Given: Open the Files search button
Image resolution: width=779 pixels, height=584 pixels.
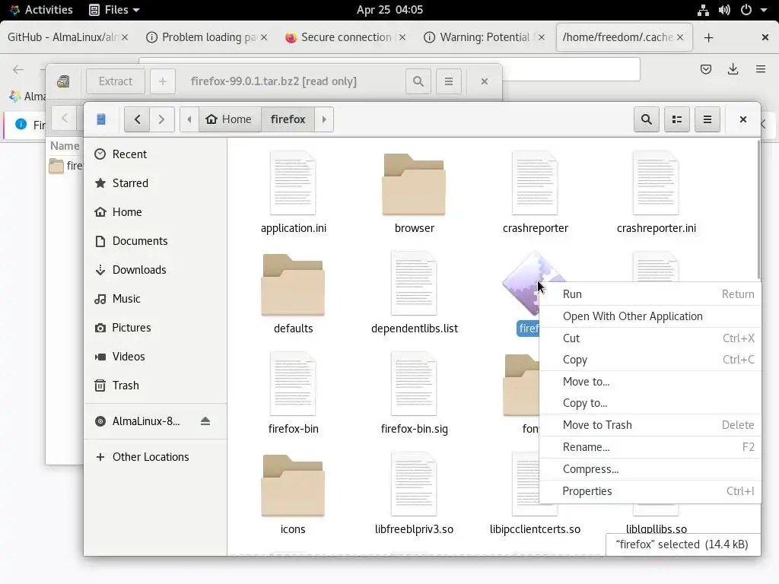Looking at the screenshot, I should [x=647, y=119].
